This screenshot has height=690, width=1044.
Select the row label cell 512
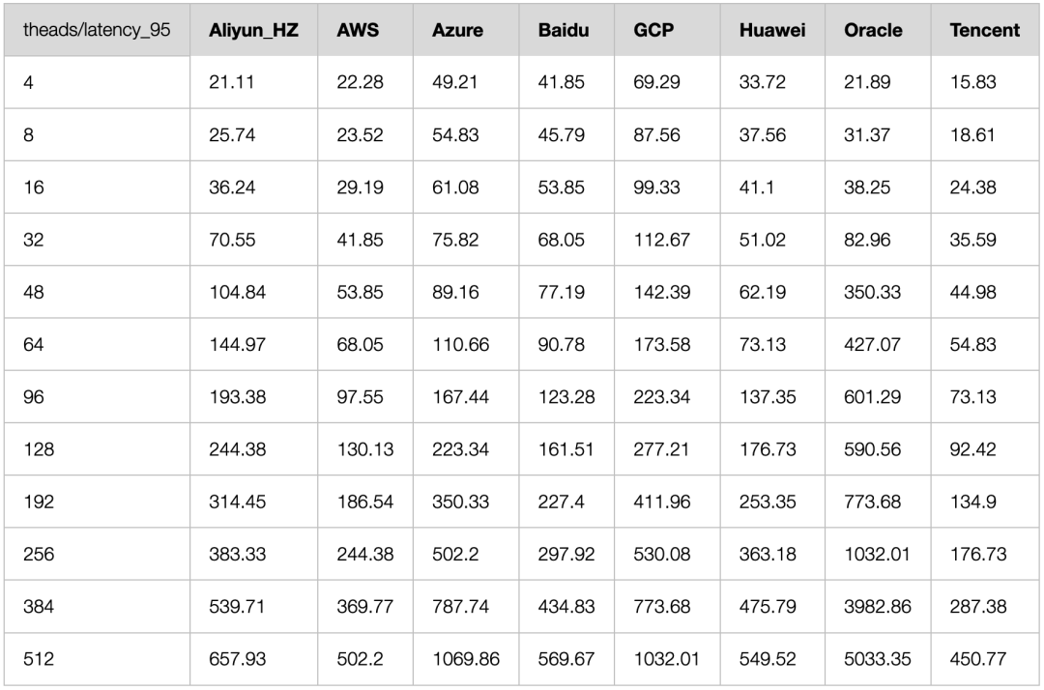tap(98, 659)
